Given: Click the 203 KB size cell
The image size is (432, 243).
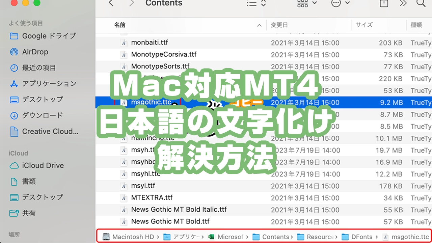Looking at the screenshot, I should [x=390, y=43].
